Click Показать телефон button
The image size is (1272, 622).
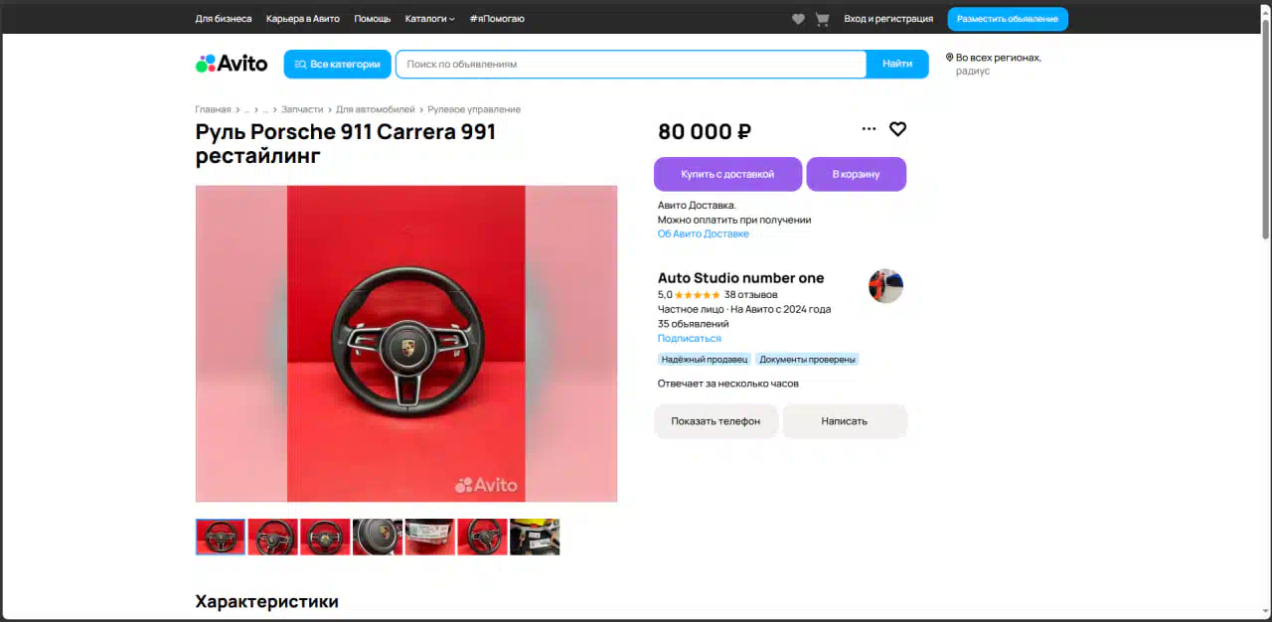(x=715, y=421)
